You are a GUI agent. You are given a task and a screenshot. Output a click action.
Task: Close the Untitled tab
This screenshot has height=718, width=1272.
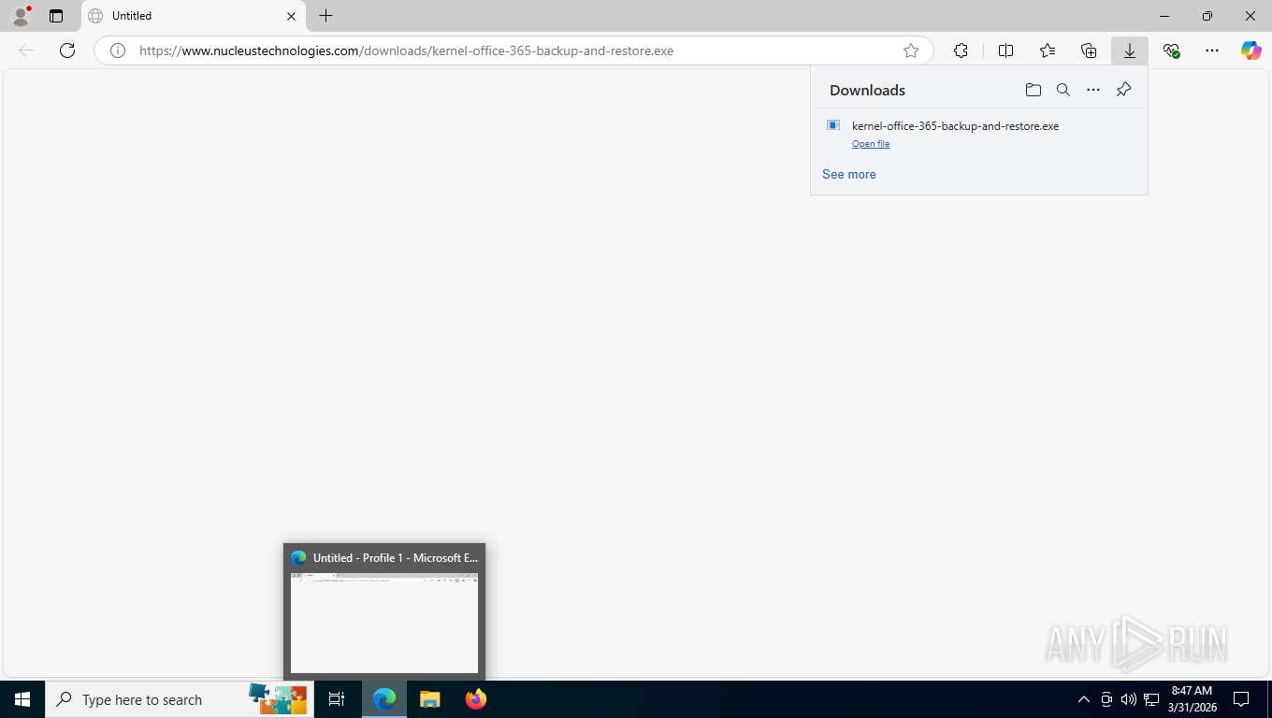(x=291, y=16)
